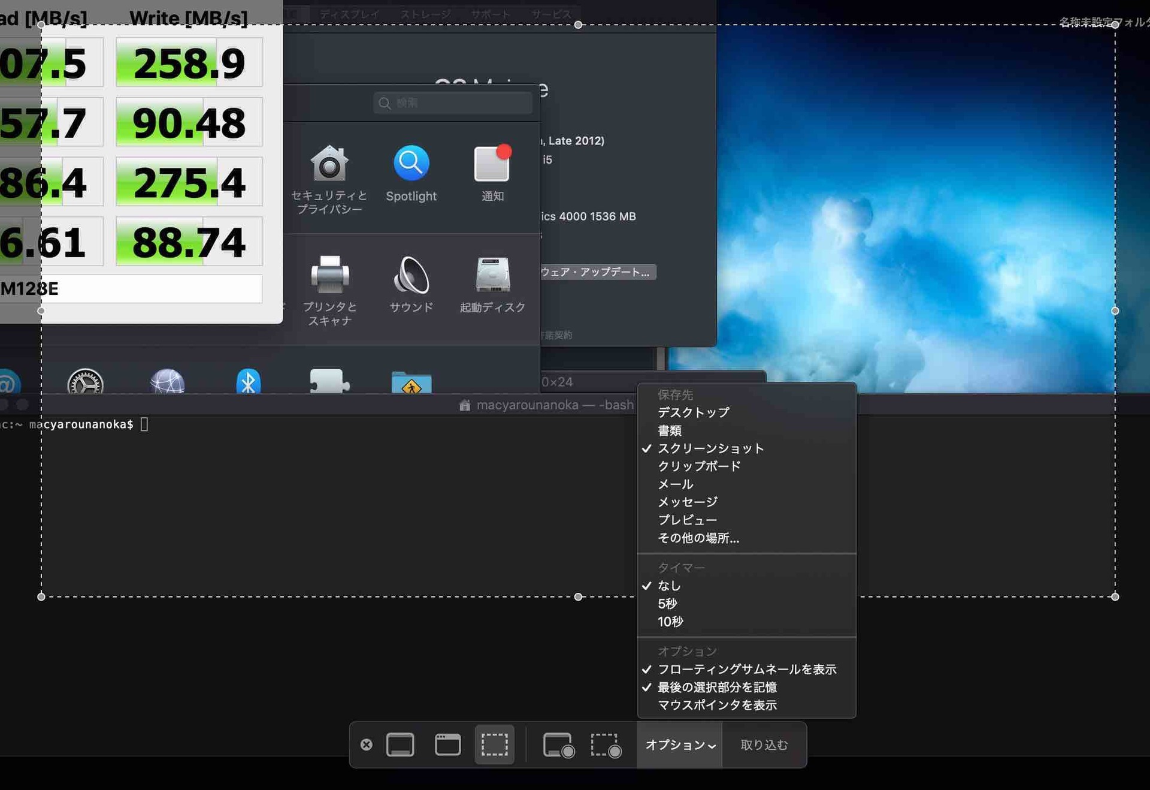Click the 90.48 write speed value

[189, 122]
